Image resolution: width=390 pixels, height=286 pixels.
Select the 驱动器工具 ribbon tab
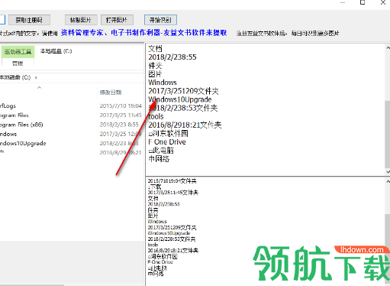click(18, 52)
